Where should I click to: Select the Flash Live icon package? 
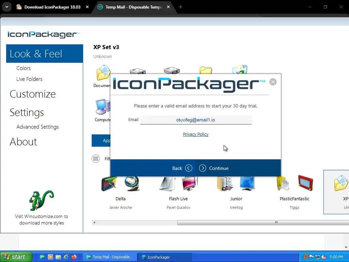coord(178,192)
